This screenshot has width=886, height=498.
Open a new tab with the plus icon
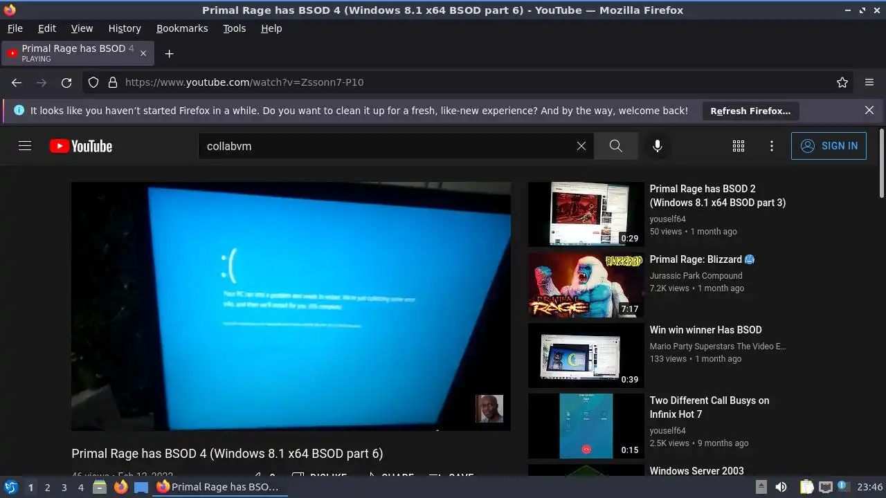[x=169, y=53]
